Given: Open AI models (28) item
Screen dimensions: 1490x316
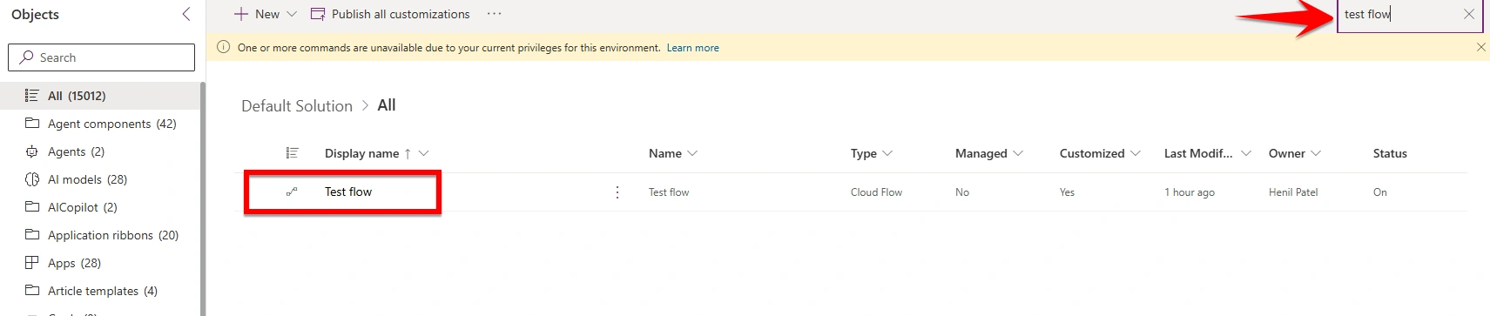Looking at the screenshot, I should click(100, 179).
